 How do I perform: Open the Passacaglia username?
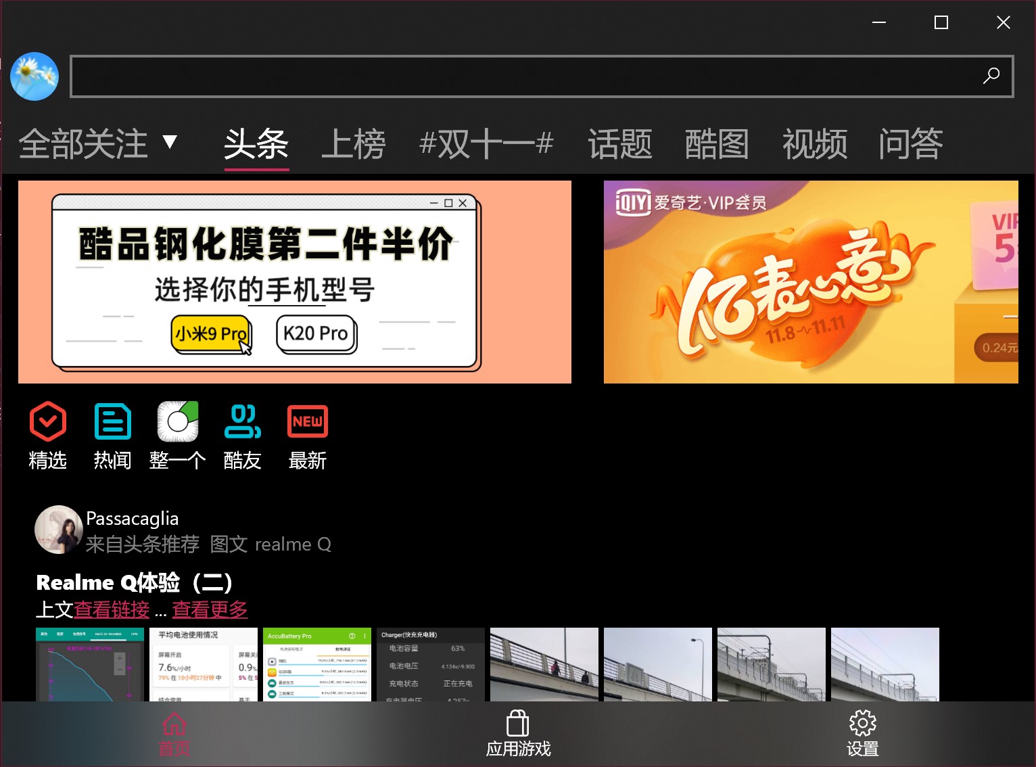pyautogui.click(x=133, y=519)
